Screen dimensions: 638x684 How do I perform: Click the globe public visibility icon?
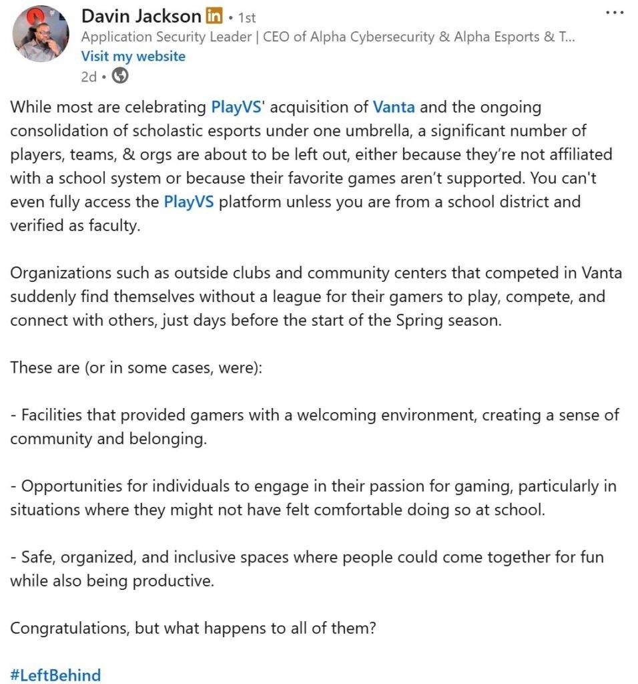click(120, 76)
